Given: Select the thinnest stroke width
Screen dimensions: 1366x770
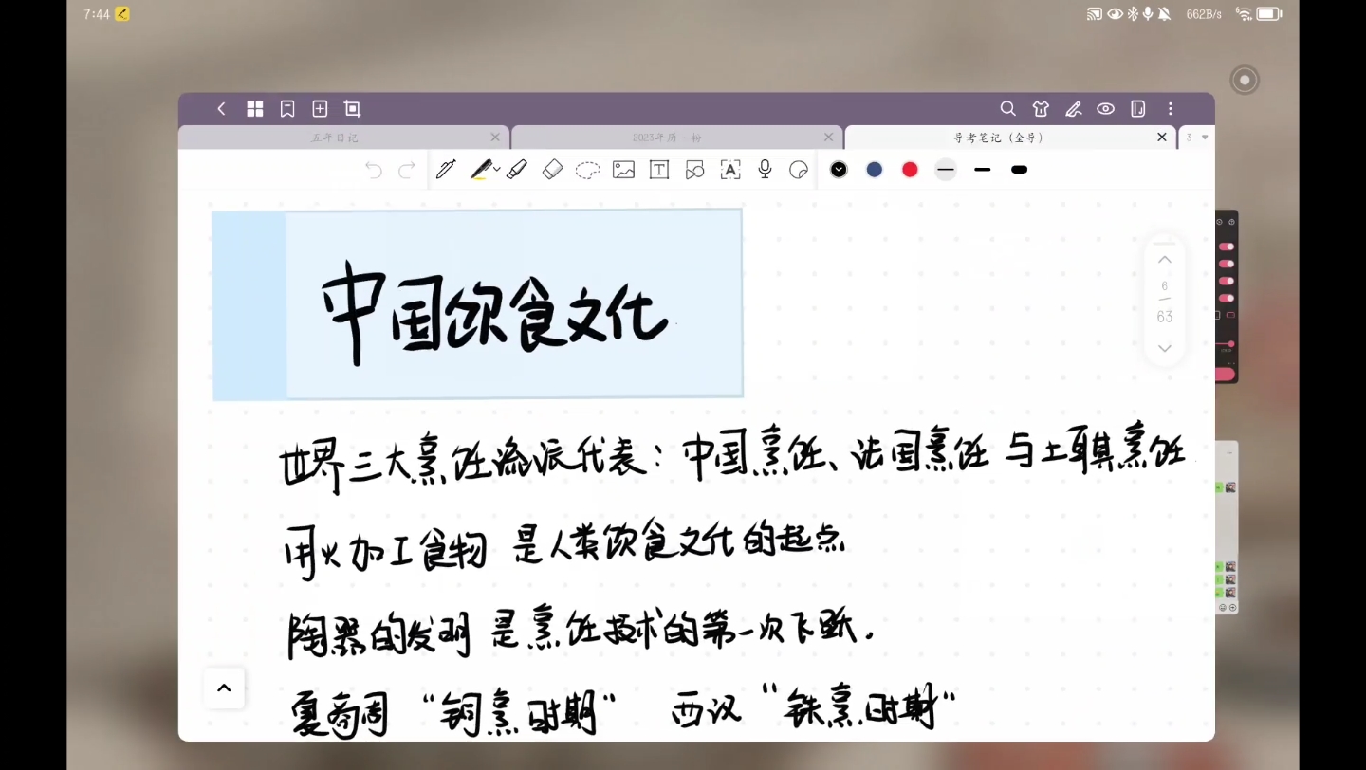Looking at the screenshot, I should (x=946, y=170).
